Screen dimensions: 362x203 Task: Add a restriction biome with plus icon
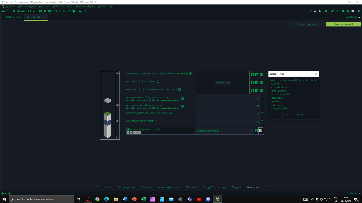pos(252,91)
